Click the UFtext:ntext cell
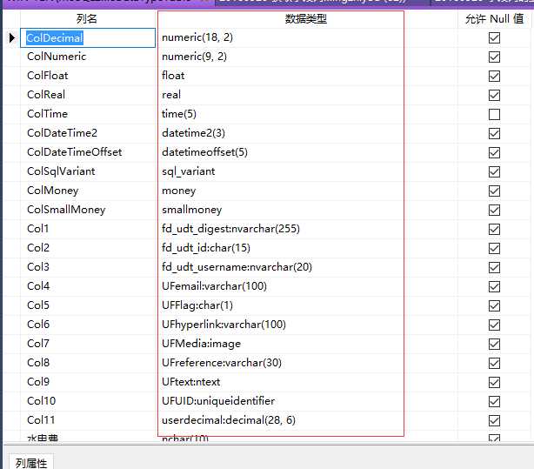 (191, 382)
